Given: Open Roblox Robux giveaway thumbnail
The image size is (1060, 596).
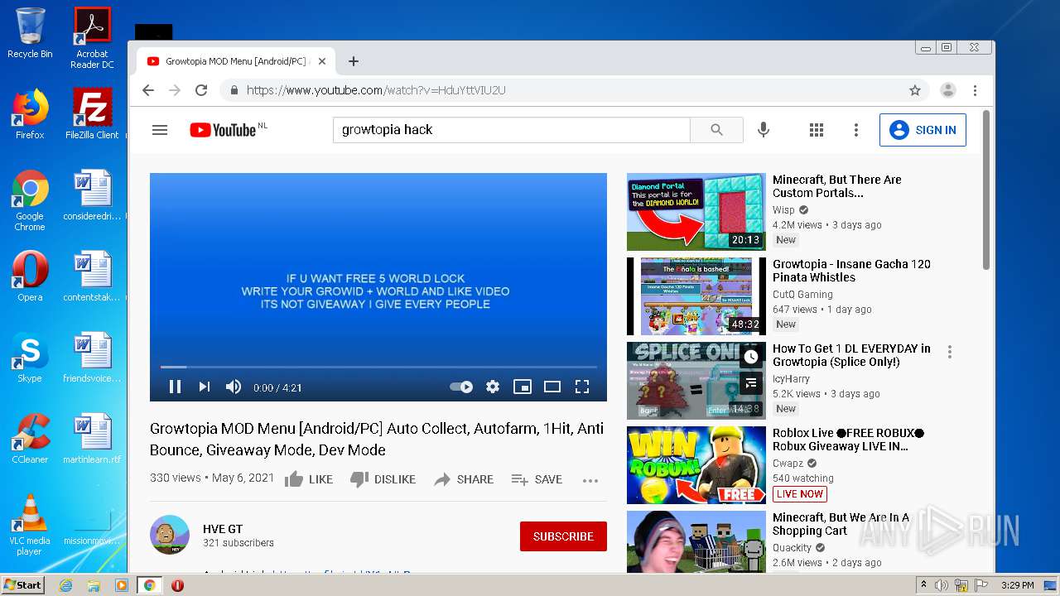Looking at the screenshot, I should tap(696, 465).
